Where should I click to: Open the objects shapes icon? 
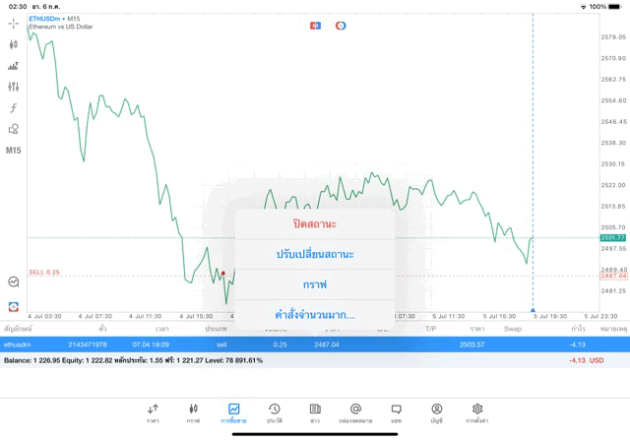point(14,129)
